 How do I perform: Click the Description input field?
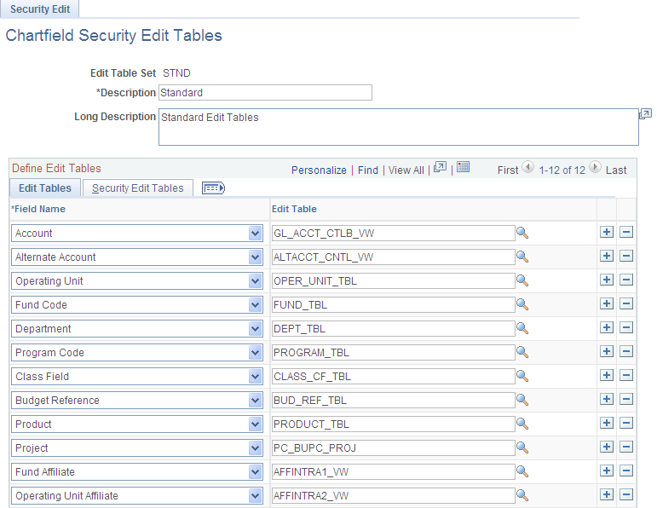tap(265, 93)
